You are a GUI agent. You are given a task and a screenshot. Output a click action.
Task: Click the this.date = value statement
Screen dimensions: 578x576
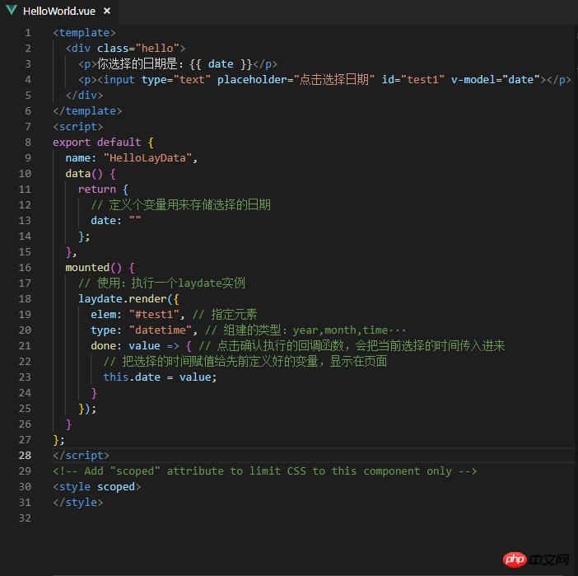click(x=160, y=377)
